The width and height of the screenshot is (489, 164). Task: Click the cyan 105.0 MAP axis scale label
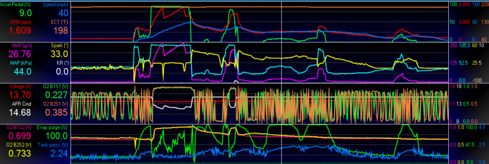click(x=465, y=45)
